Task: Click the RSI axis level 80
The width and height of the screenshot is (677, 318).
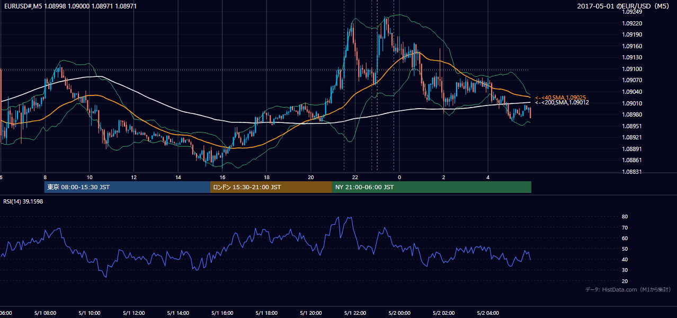Action: click(x=625, y=217)
